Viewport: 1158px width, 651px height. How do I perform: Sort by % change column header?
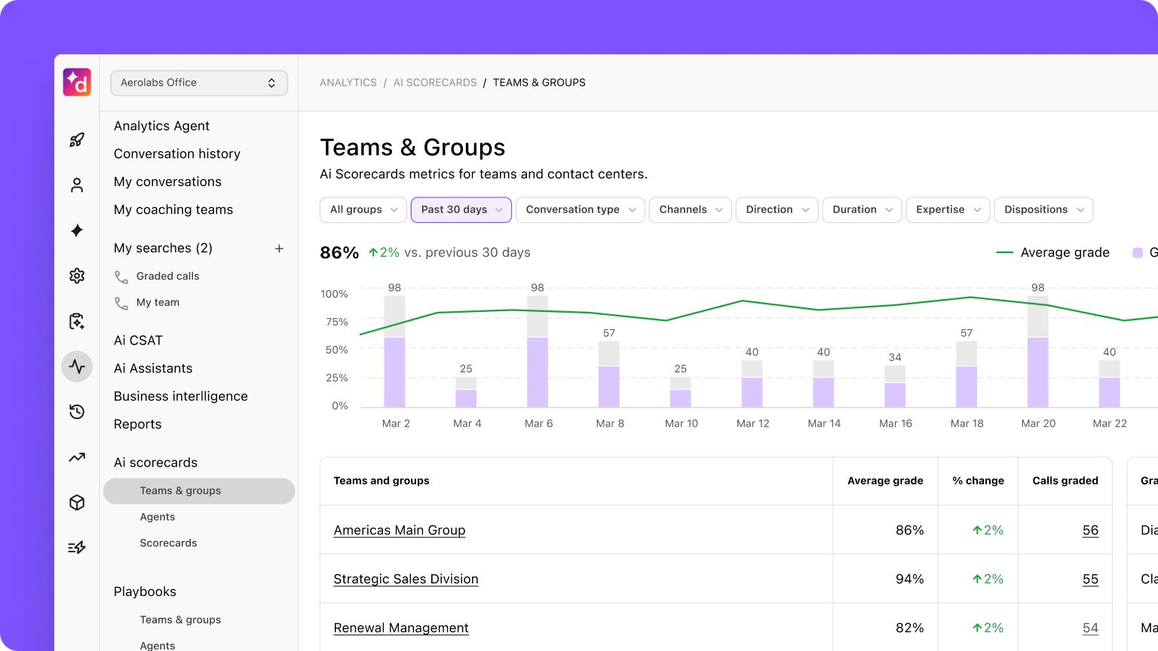(978, 481)
